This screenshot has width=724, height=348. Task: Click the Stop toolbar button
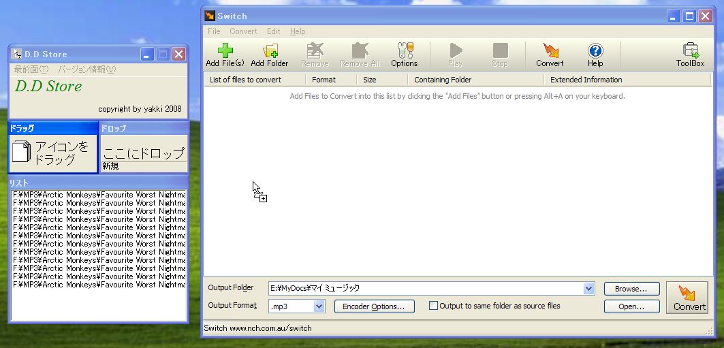click(500, 55)
